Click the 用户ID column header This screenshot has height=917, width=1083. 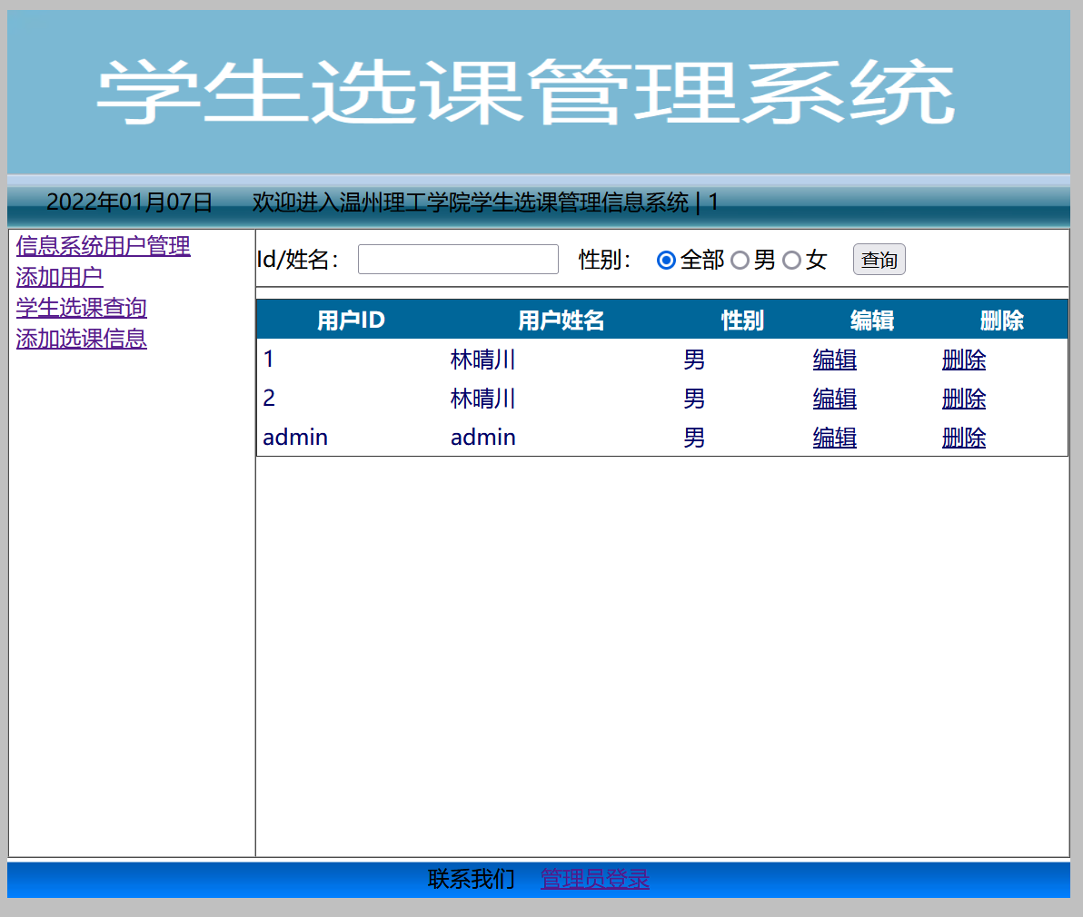[351, 320]
